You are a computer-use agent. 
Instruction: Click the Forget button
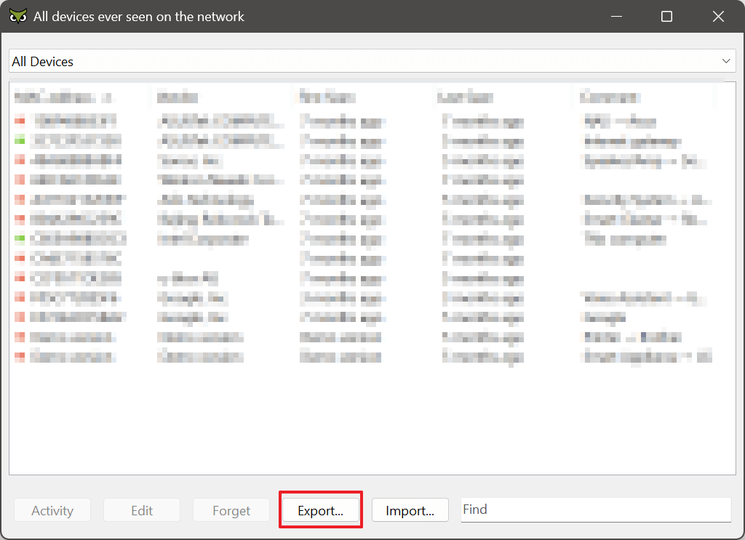coord(231,509)
